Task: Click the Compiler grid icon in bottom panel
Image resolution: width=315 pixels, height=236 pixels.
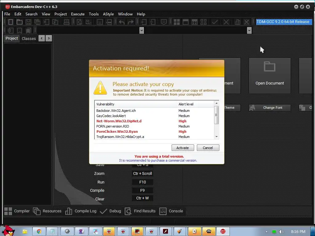Action: (x=8, y=211)
